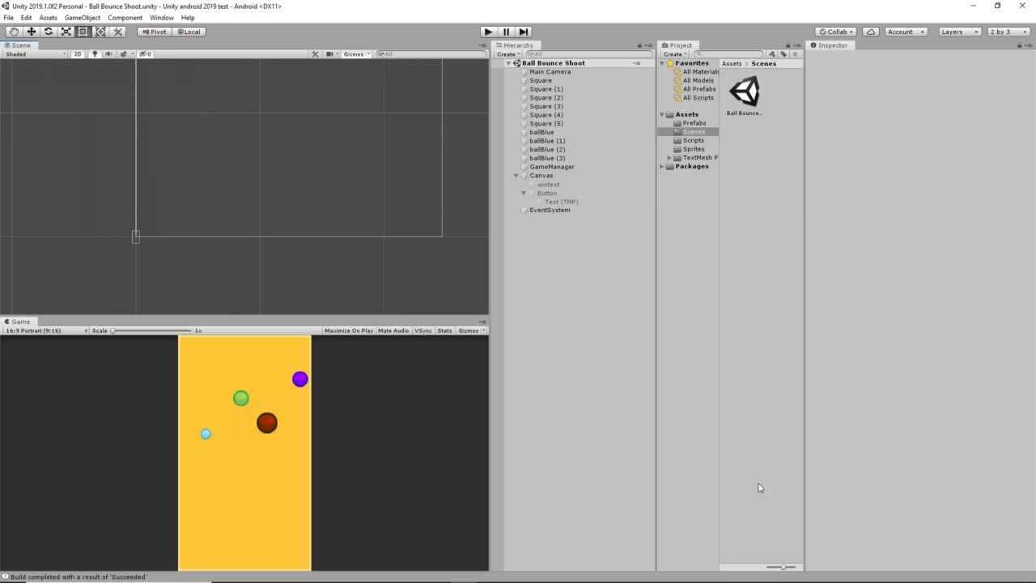Expand the TextMesh Pro folder
Viewport: 1036px width, 583px height.
pyautogui.click(x=669, y=158)
